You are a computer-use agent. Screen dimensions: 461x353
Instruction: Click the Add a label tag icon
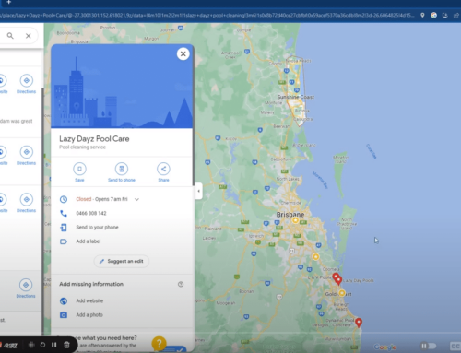pyautogui.click(x=64, y=241)
